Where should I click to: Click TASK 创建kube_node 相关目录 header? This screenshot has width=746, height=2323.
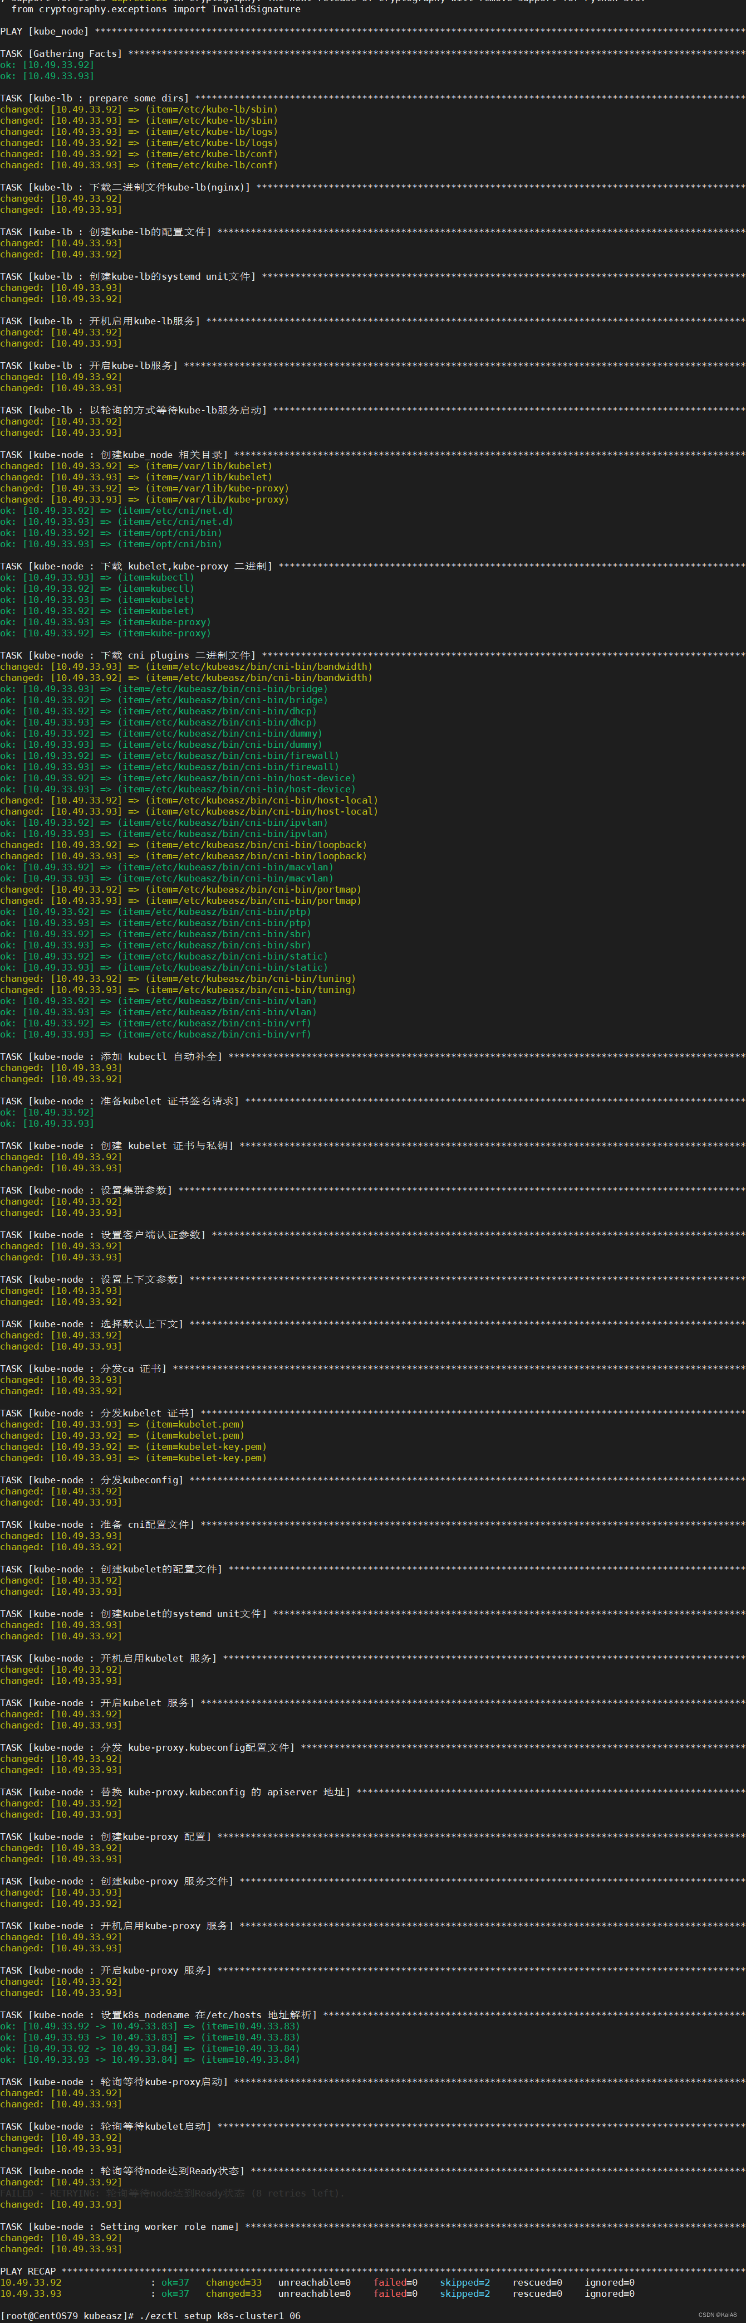pyautogui.click(x=373, y=455)
